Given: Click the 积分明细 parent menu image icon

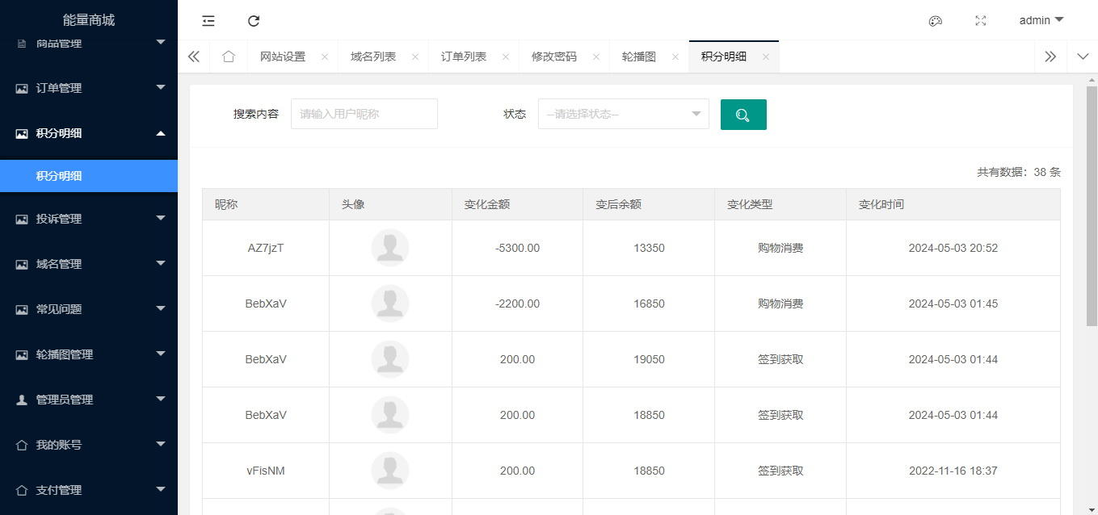Looking at the screenshot, I should (x=22, y=133).
